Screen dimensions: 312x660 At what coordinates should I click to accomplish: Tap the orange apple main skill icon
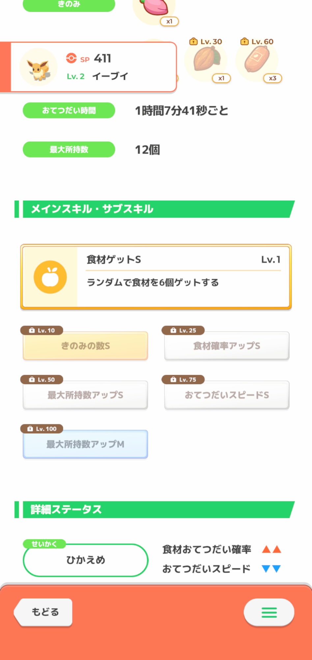pyautogui.click(x=50, y=277)
